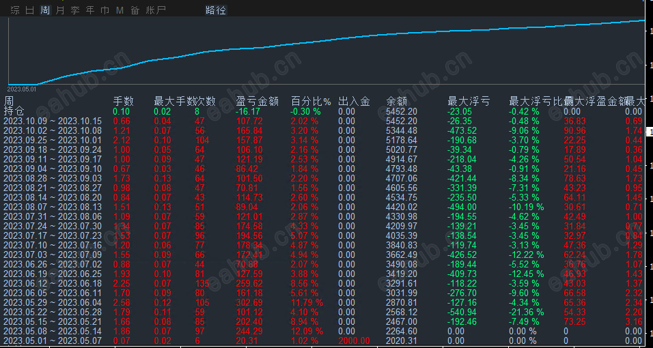The width and height of the screenshot is (653, 348).
Task: Click the 盈亏金额 column header
Action: point(257,101)
